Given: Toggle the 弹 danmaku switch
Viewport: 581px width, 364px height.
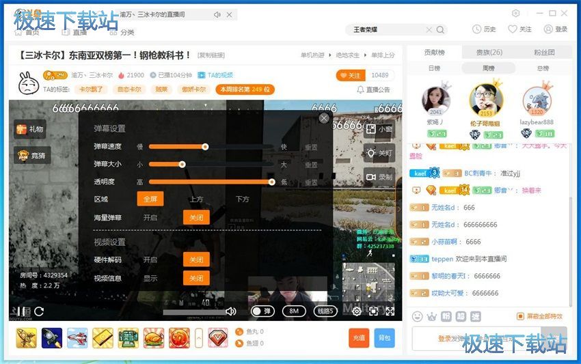Looking at the screenshot, I should pyautogui.click(x=262, y=311).
